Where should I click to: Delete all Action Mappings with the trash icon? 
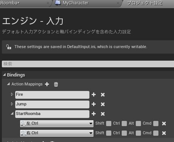coord(56,84)
